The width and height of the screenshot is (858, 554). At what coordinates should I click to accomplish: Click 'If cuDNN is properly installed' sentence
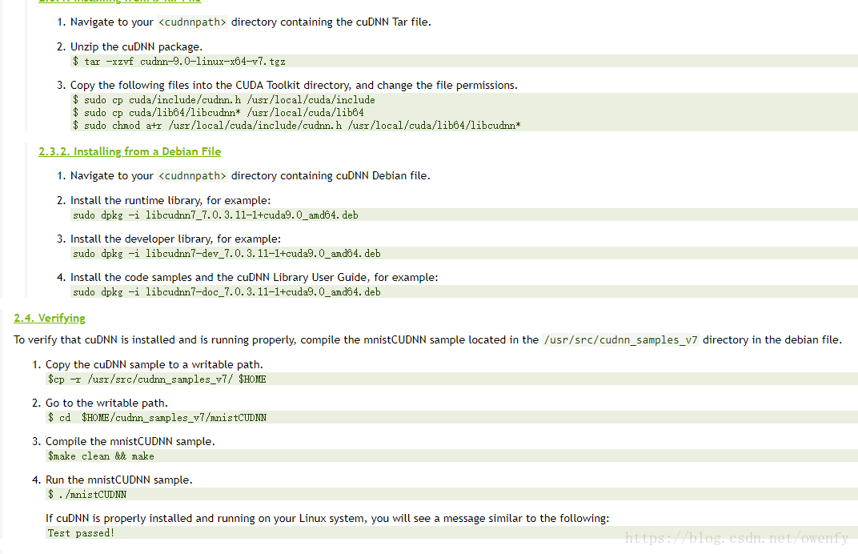click(x=327, y=519)
